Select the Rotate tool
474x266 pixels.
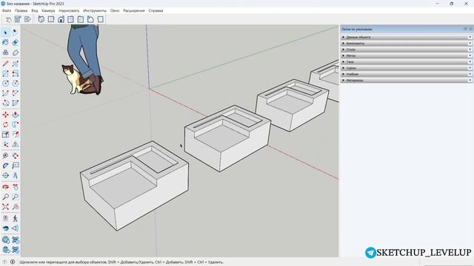5,125
